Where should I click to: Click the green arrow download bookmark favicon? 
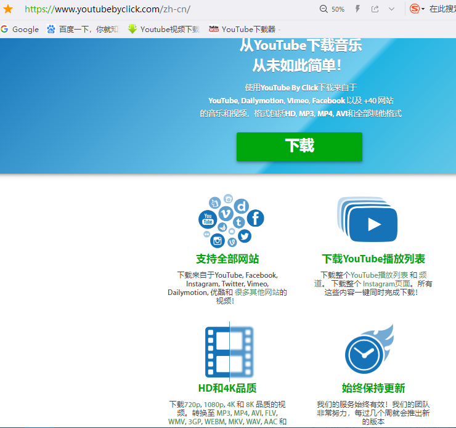tap(132, 29)
